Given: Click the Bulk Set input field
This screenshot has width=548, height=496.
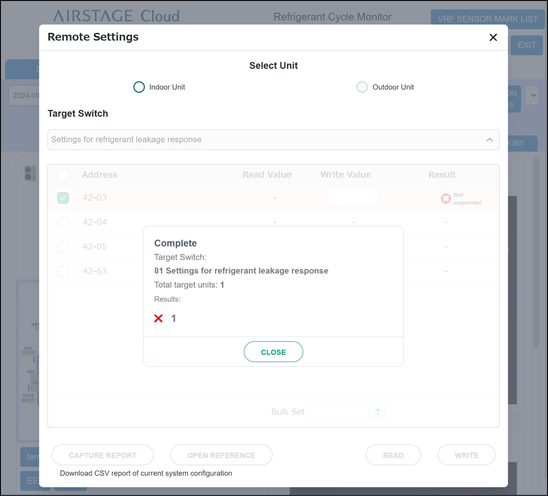Looking at the screenshot, I should (x=340, y=412).
